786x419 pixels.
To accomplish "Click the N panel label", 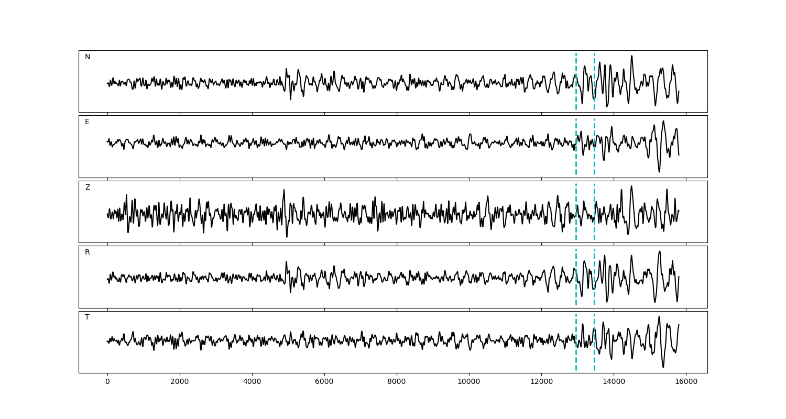I will click(88, 57).
